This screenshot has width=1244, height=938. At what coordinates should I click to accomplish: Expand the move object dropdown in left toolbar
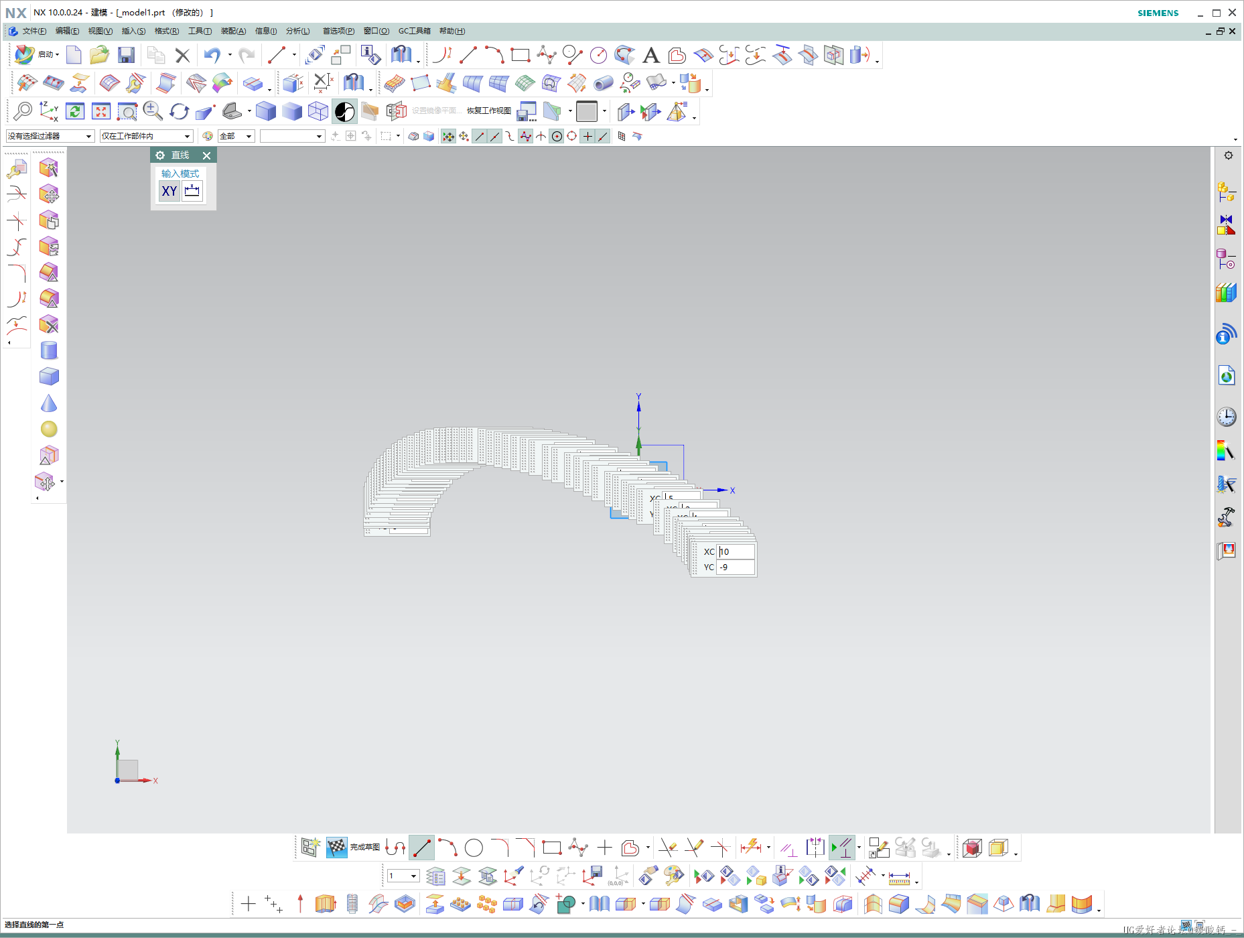(62, 481)
